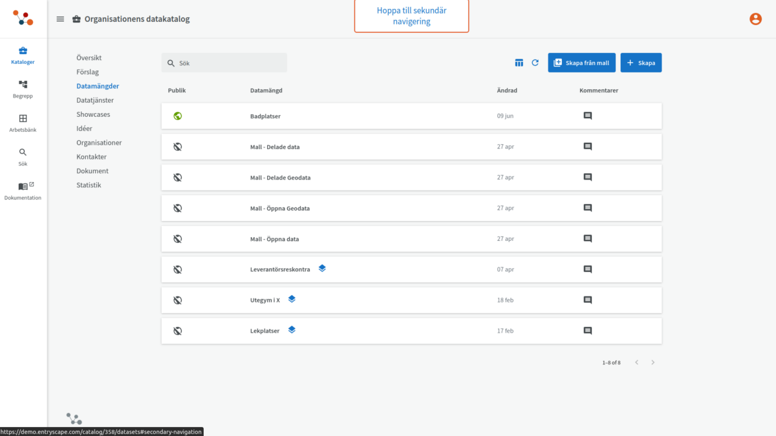Click the dataset series icon beside Leverantörsreskontra
The image size is (776, 436).
click(322, 268)
